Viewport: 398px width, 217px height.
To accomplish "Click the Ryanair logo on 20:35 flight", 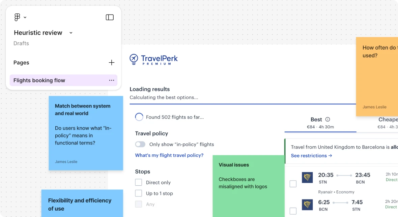I will 307,177.
